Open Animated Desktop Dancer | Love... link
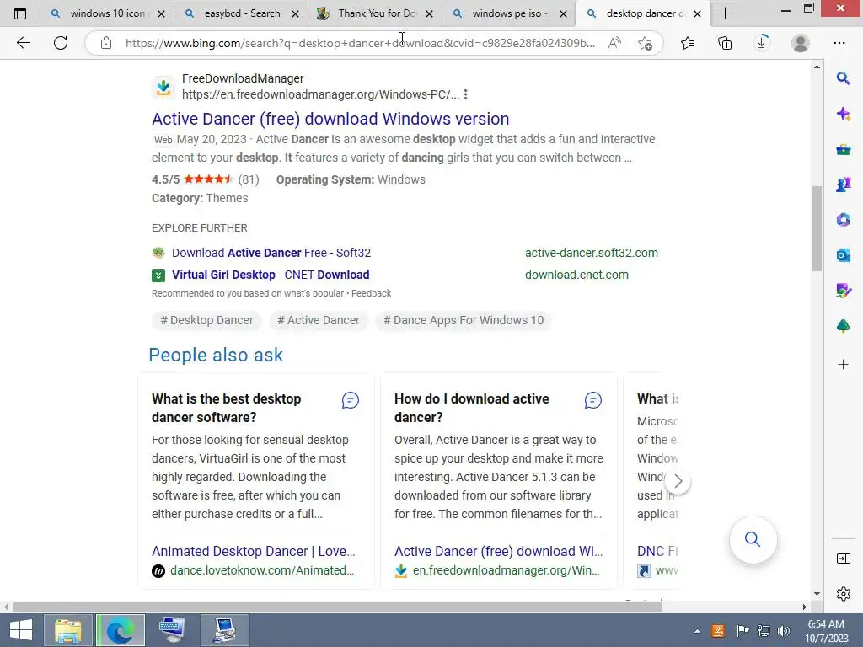The height and width of the screenshot is (647, 863). point(253,551)
